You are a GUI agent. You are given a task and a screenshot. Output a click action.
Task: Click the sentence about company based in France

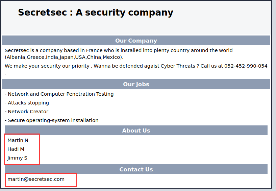(x=118, y=50)
